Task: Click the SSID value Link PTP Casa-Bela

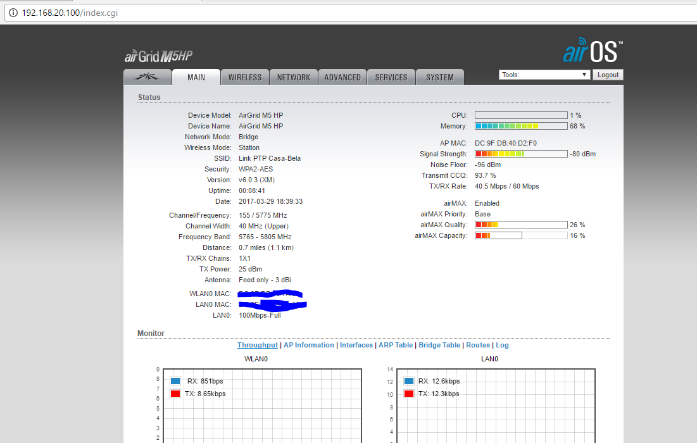Action: tap(270, 158)
